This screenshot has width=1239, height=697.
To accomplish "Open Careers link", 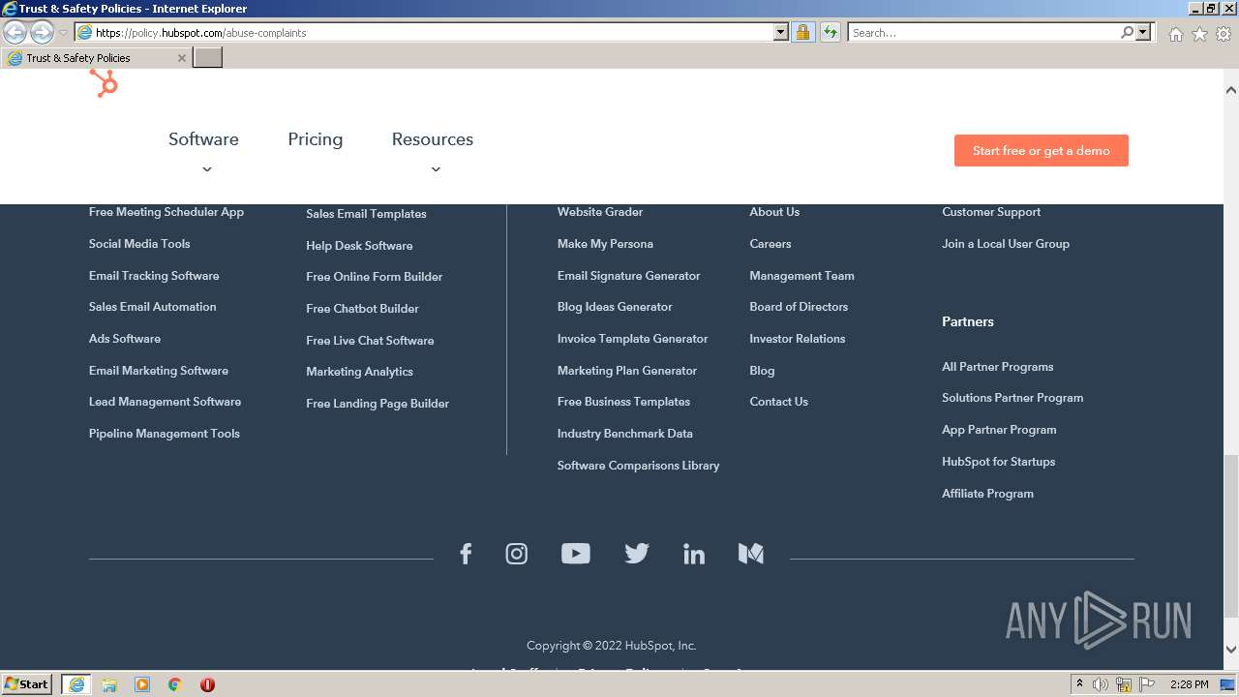I will click(x=771, y=244).
